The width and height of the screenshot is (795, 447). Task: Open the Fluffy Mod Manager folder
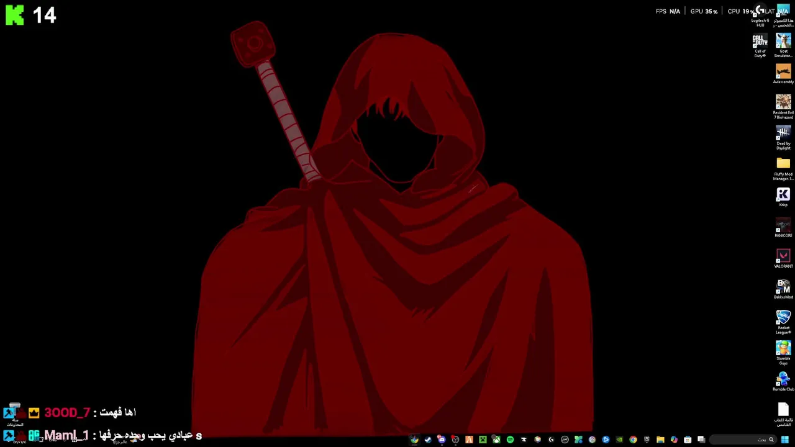(783, 168)
